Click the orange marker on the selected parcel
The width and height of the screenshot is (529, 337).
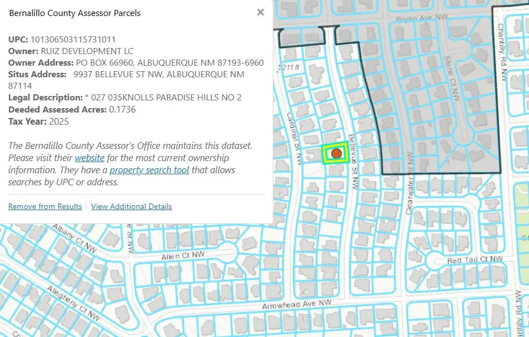335,153
